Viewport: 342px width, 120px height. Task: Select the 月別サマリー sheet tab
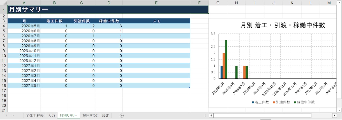(68, 116)
